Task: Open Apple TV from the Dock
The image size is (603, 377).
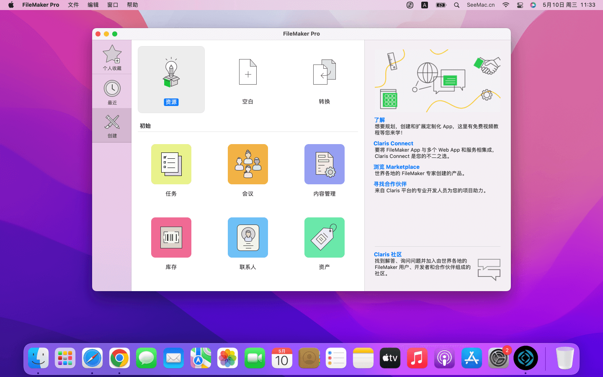Action: pyautogui.click(x=390, y=358)
